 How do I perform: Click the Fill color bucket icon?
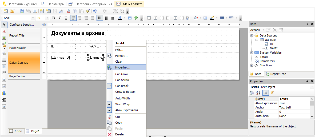(196, 18)
